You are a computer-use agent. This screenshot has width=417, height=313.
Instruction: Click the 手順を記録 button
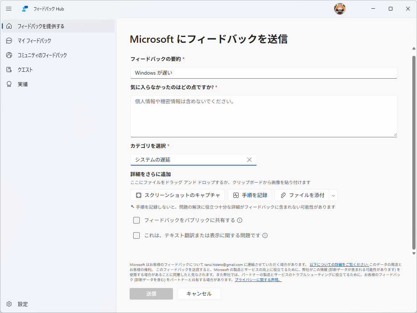[249, 195]
